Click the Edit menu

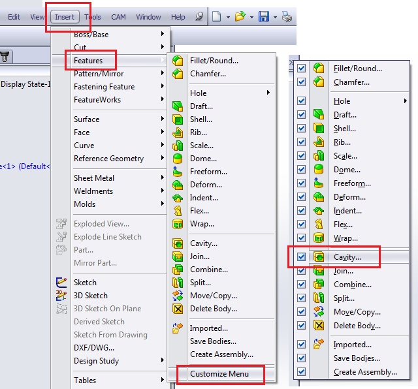(14, 17)
